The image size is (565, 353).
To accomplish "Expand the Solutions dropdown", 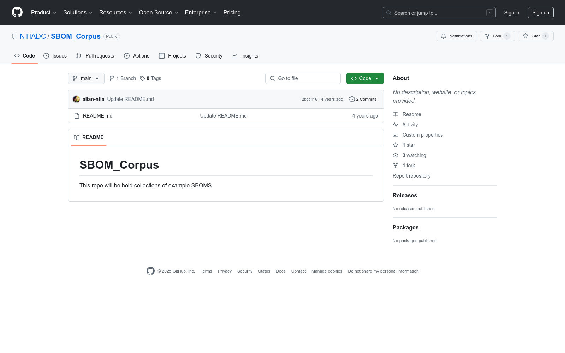I will click(78, 12).
